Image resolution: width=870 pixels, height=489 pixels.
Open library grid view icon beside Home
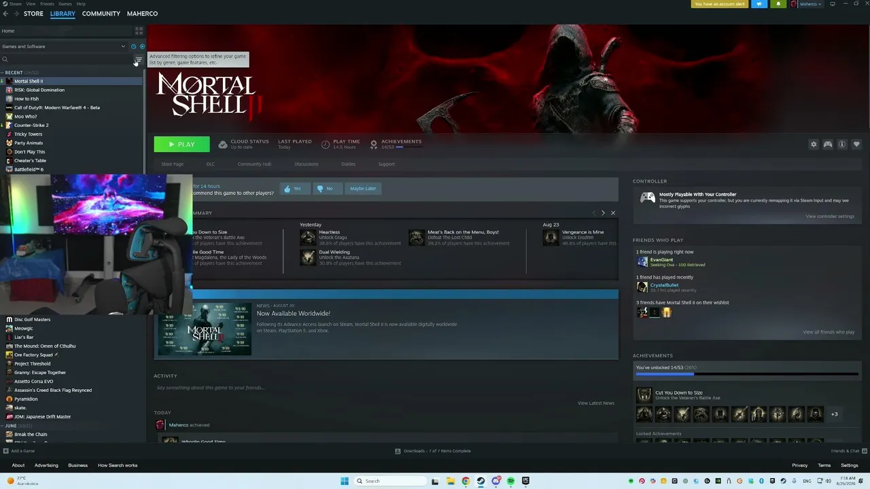[x=139, y=31]
